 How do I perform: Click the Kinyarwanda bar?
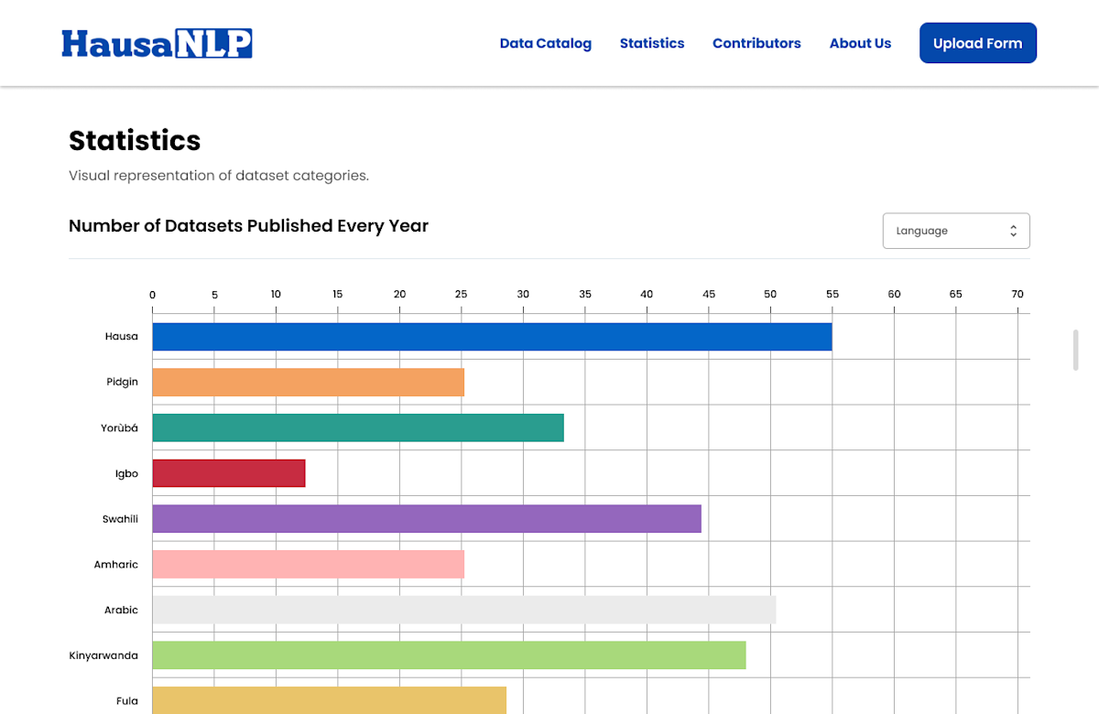[448, 654]
